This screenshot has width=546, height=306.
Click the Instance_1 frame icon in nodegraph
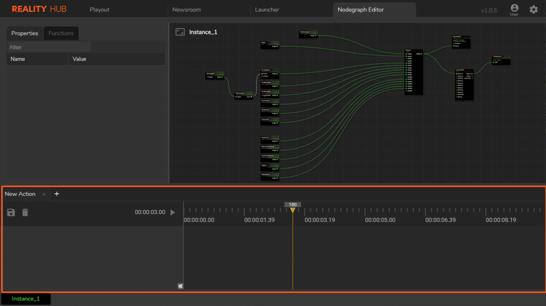180,32
